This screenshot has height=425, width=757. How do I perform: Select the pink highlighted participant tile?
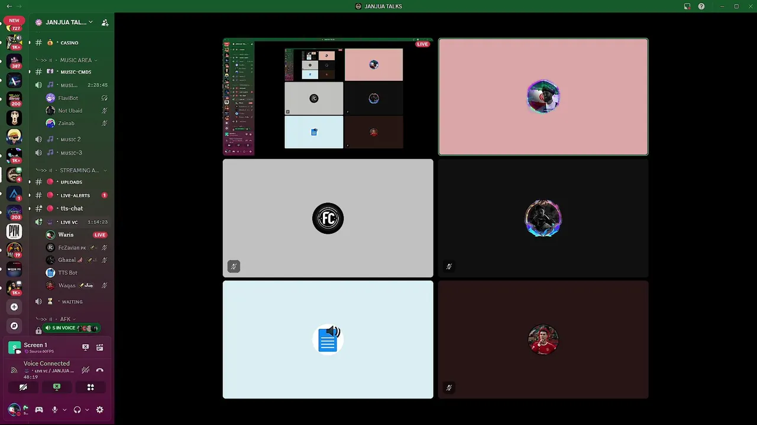[543, 97]
